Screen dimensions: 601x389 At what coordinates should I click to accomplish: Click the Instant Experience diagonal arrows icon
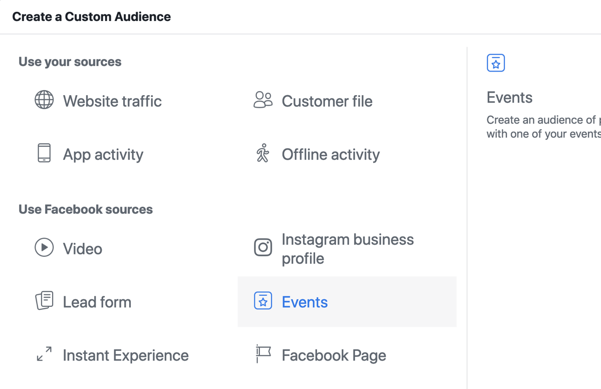pyautogui.click(x=44, y=355)
